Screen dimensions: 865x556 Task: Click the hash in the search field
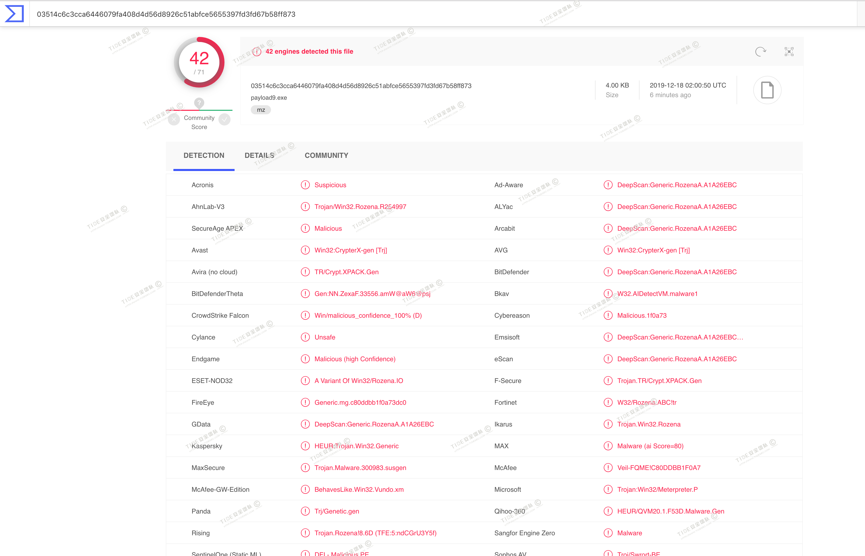click(x=166, y=14)
